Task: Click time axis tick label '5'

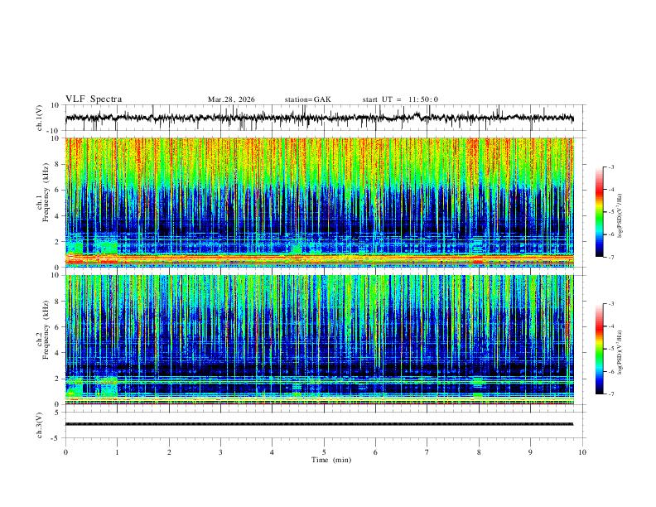Action: [324, 452]
